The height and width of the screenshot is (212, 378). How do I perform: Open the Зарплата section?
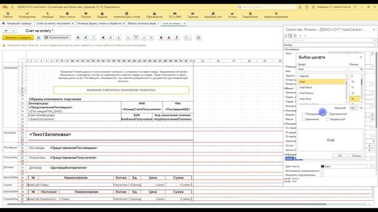[x=193, y=15]
